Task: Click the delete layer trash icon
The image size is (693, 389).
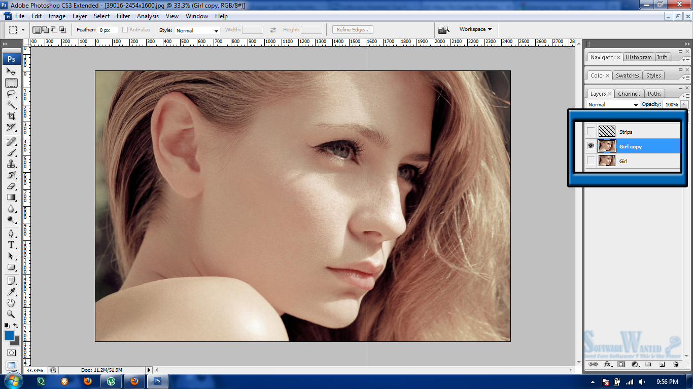Action: tap(675, 364)
